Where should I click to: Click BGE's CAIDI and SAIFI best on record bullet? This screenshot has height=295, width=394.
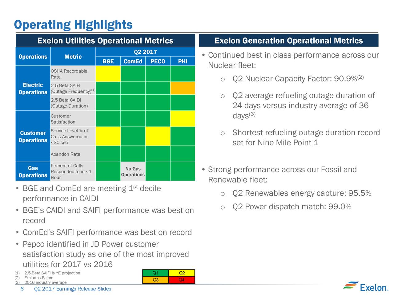pyautogui.click(x=105, y=215)
